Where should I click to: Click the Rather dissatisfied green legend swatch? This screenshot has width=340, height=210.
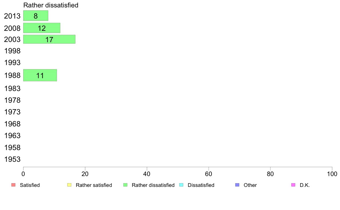[125, 185]
